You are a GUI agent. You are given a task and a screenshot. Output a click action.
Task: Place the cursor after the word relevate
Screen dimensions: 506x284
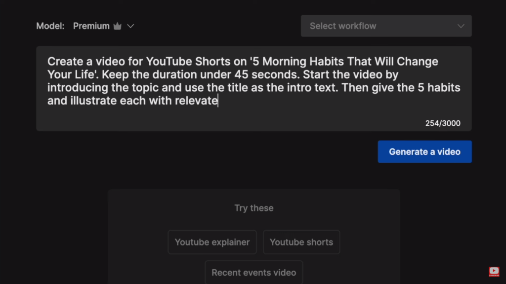click(x=218, y=101)
